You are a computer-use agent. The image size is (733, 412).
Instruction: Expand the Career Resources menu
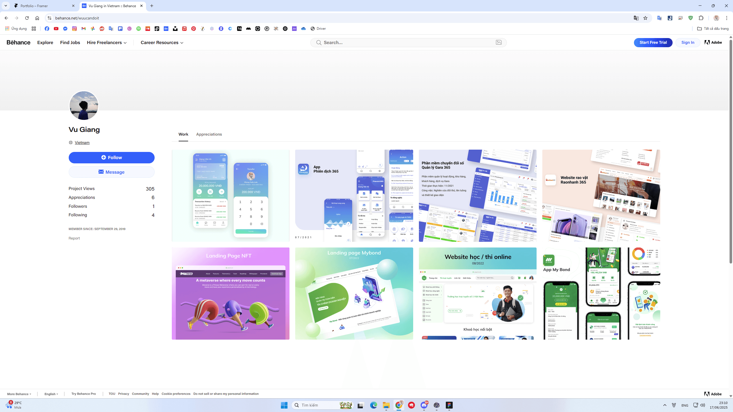[x=162, y=42]
